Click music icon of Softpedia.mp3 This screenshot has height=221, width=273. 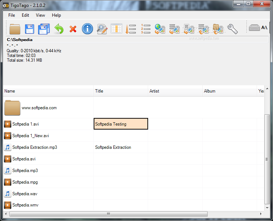8,171
